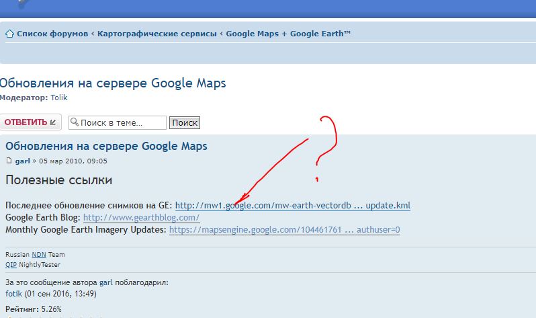The height and width of the screenshot is (318, 536).
Task: Click the arrow icon on ОТВЕТИТЬ button
Action: pyautogui.click(x=53, y=122)
